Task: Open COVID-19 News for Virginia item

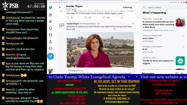Action: pos(158,62)
